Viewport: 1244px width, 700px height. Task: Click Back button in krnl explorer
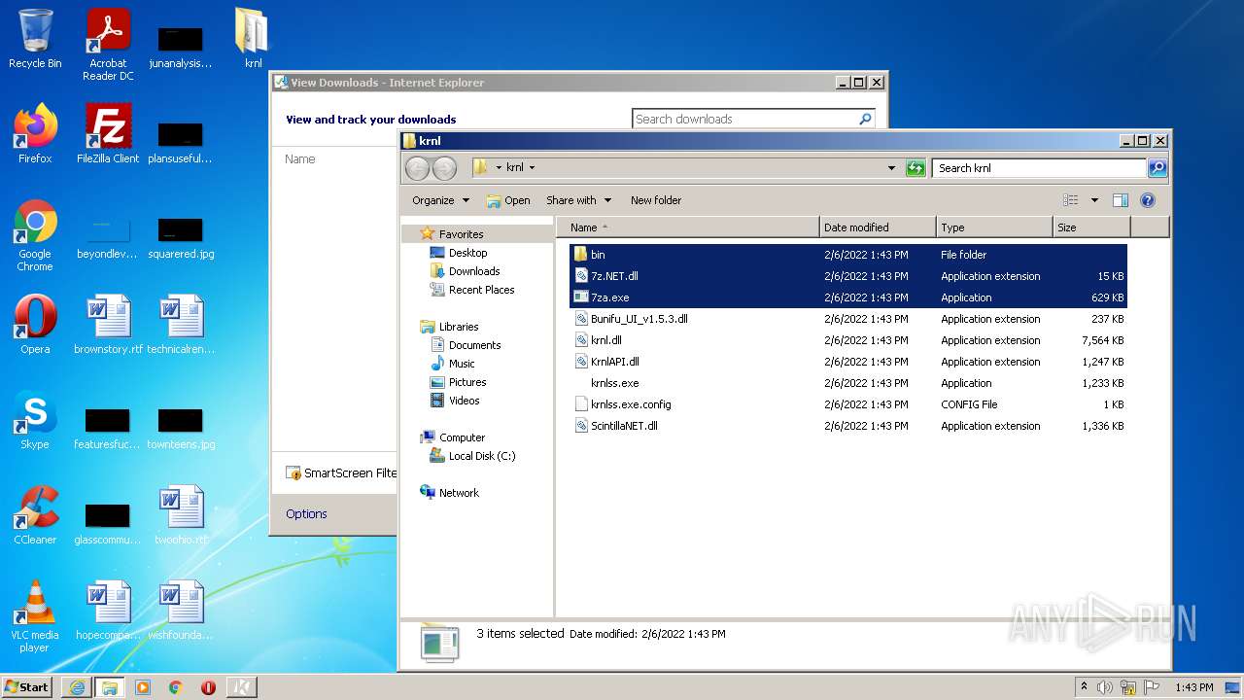pos(417,168)
